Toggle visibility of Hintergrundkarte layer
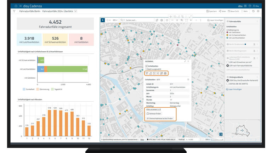This screenshot has width=272, height=153. [228, 77]
